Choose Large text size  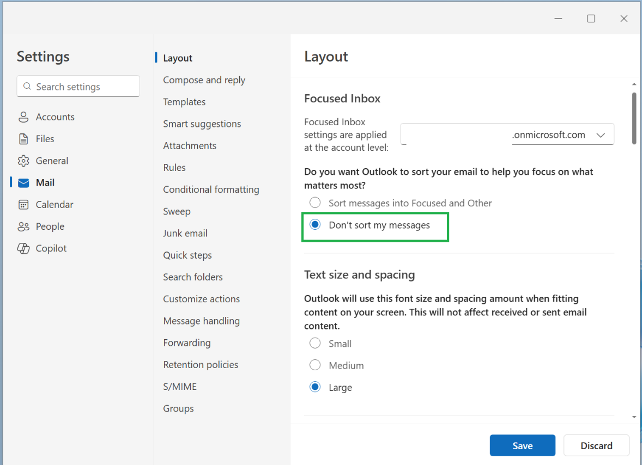[315, 387]
